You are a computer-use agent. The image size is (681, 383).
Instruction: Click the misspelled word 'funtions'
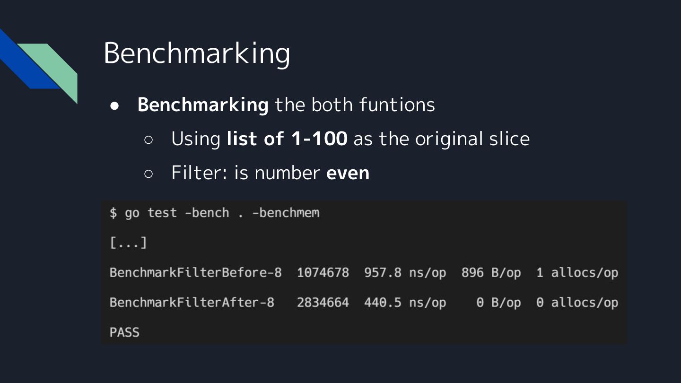pyautogui.click(x=396, y=104)
